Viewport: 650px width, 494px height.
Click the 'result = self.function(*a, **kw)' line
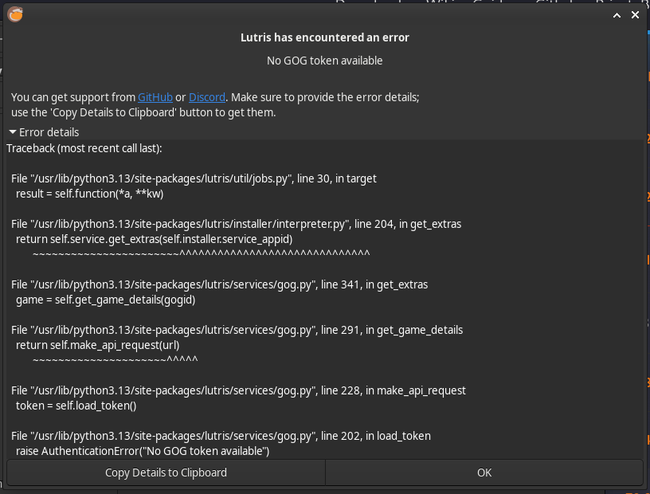(89, 194)
